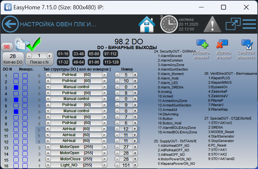Enable the Инверс. checkbox for DO 1

pos(25,76)
